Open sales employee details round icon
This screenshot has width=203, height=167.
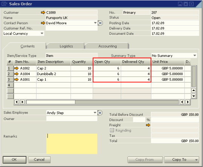point(100,113)
